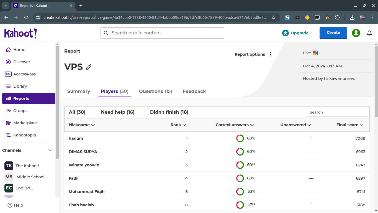Click Ehab baelah's 47% answers ring
The width and height of the screenshot is (378, 213).
pos(240,205)
